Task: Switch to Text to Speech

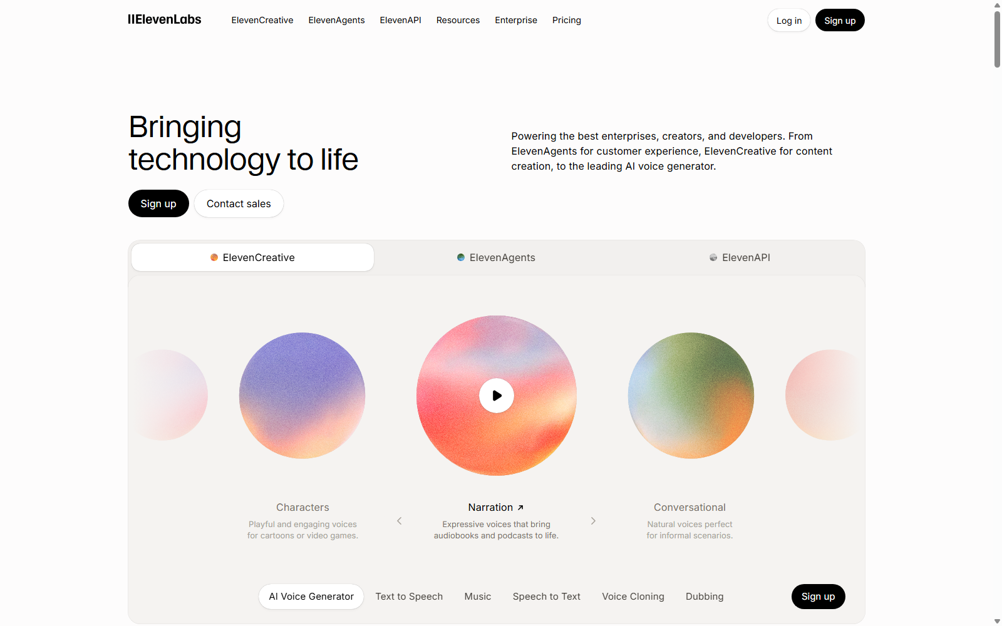Action: click(x=409, y=597)
